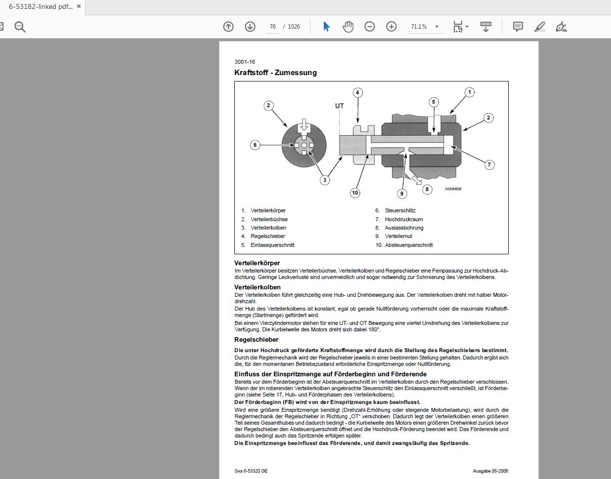This screenshot has height=479, width=611.
Task: Go to the next page
Action: pos(250,26)
